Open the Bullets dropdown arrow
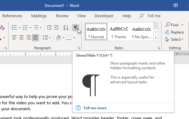Screen dimensions: 189x119 (x=20, y=28)
